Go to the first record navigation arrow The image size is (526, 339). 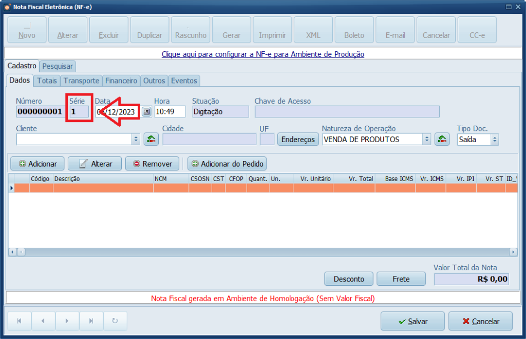pos(20,321)
